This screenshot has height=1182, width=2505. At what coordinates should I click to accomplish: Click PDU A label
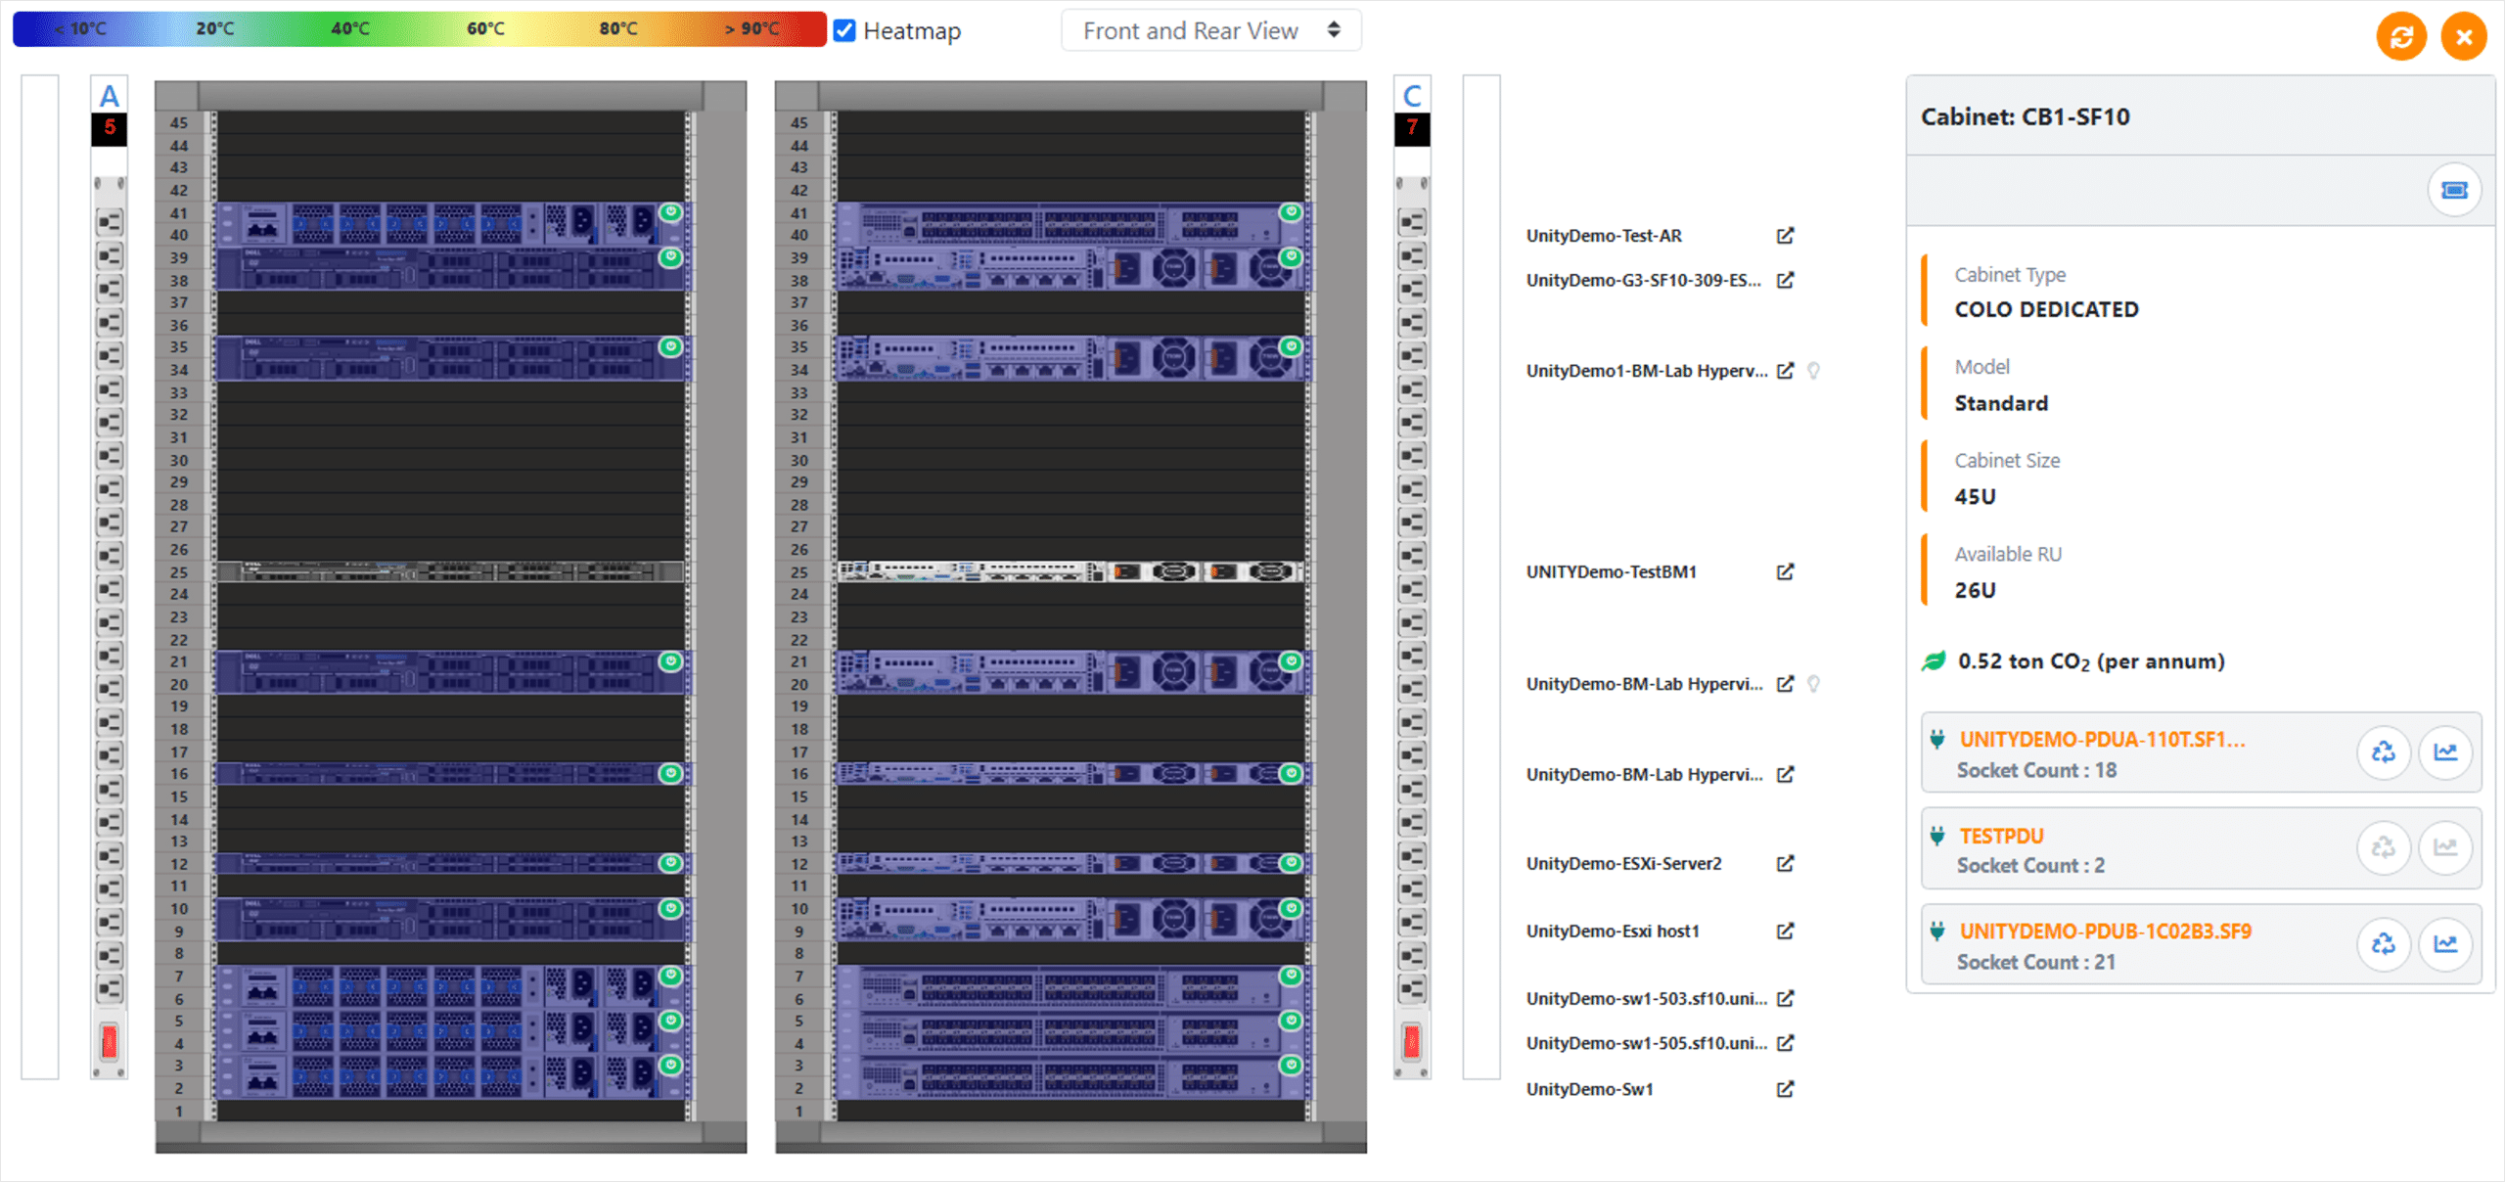[x=109, y=96]
